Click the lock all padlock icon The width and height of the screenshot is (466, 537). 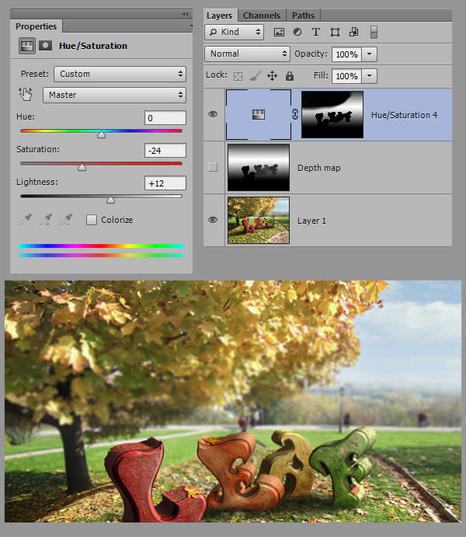290,76
